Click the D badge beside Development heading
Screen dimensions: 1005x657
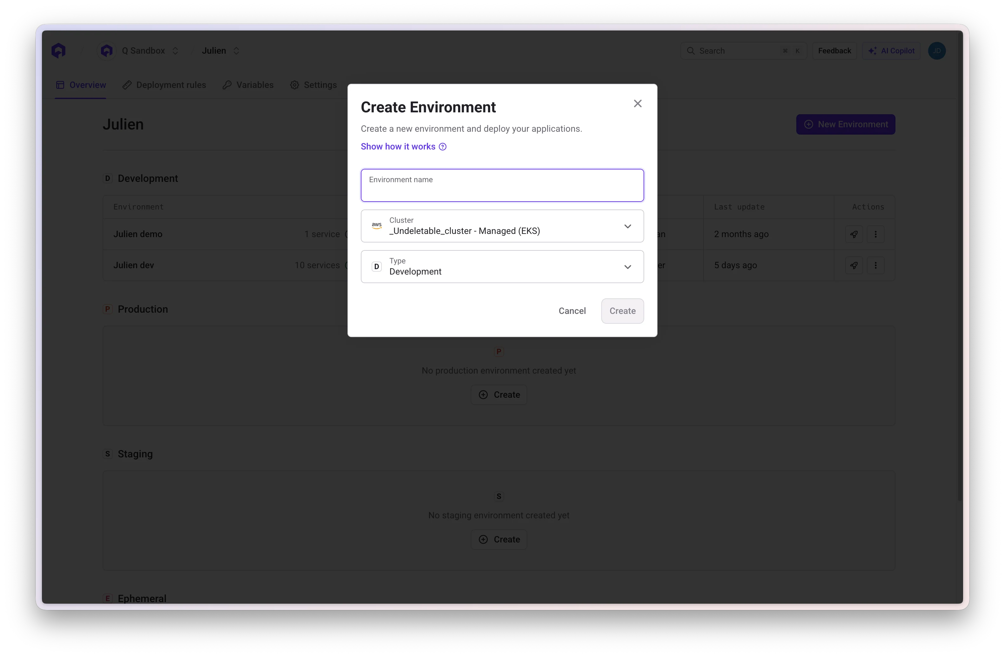108,178
